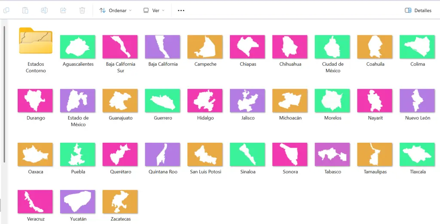Select the Puebla map thumbnail
This screenshot has width=440, height=224.
point(78,154)
